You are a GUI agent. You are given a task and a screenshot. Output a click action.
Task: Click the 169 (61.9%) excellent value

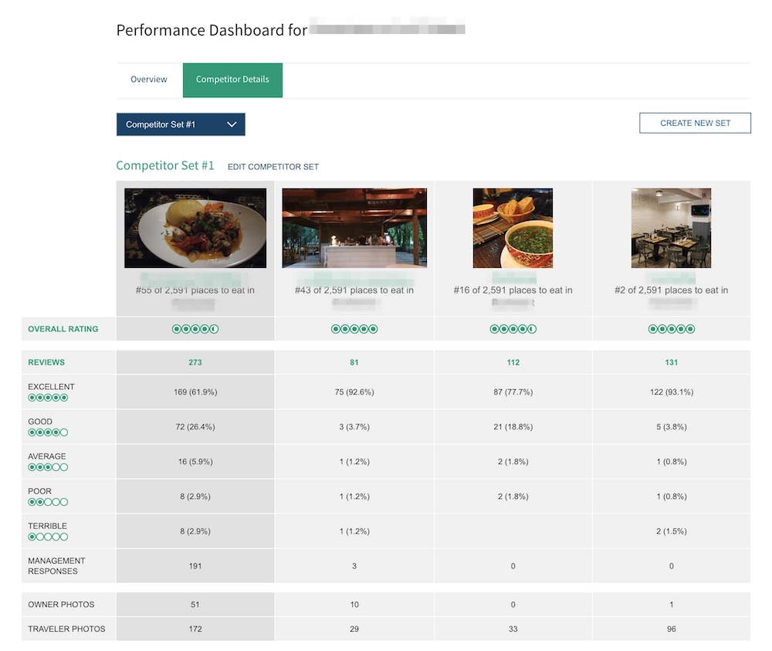point(195,392)
